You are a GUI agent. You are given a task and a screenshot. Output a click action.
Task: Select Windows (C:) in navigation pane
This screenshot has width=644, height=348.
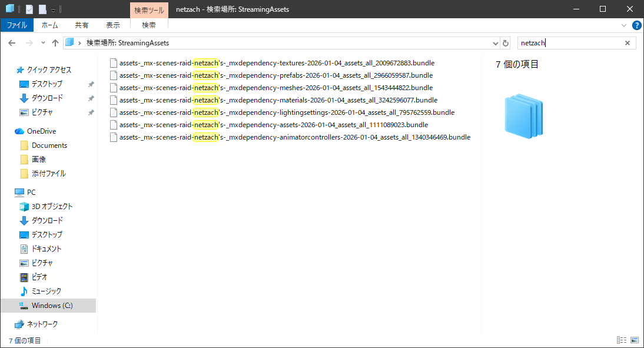pos(52,306)
